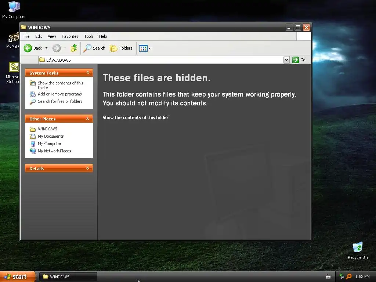Viewport: 376px width, 282px height.
Task: Click sidebar 'Show the contents of this folder'
Action: 61,85
